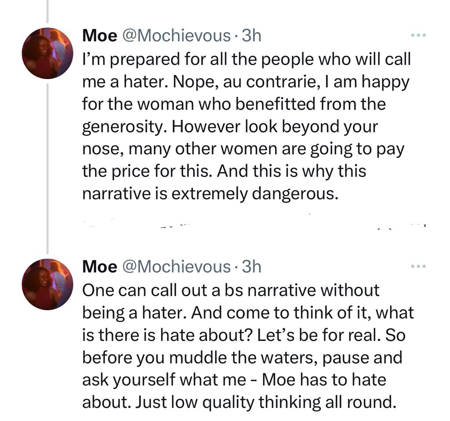Open the tweet starting 'One can call out a bs narrative'
This screenshot has width=450, height=421.
[248, 346]
